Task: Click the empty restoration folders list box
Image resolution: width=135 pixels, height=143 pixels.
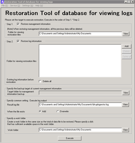Action: tap(80, 61)
